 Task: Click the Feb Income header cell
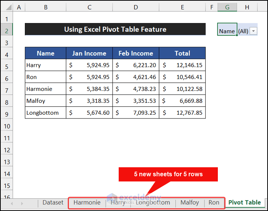136,53
